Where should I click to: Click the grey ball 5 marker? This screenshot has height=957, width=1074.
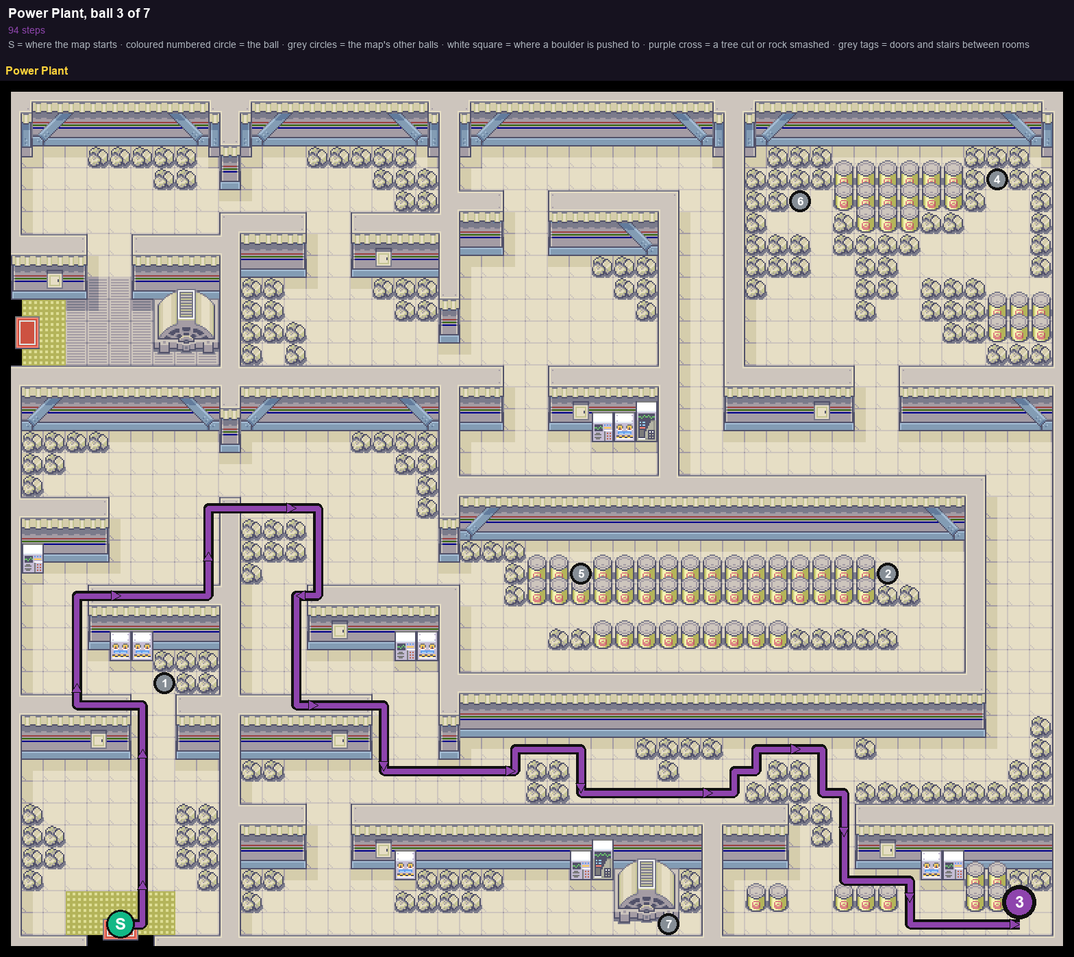click(x=581, y=574)
